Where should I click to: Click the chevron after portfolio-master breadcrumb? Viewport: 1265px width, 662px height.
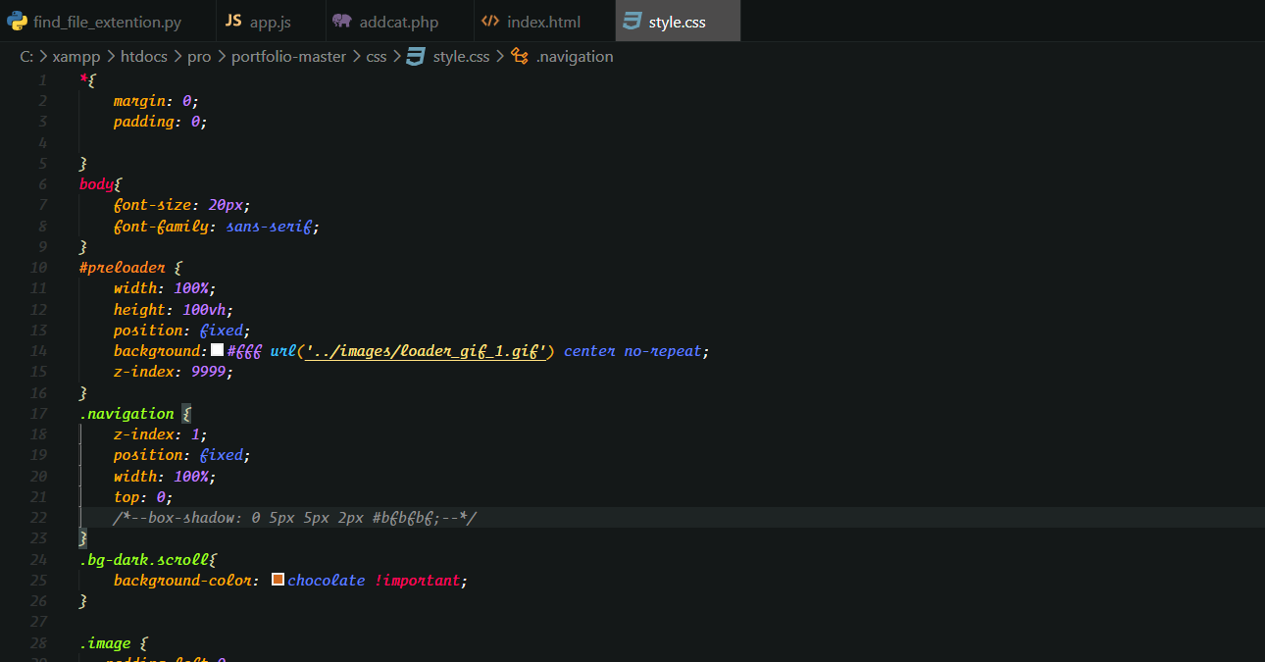click(356, 57)
